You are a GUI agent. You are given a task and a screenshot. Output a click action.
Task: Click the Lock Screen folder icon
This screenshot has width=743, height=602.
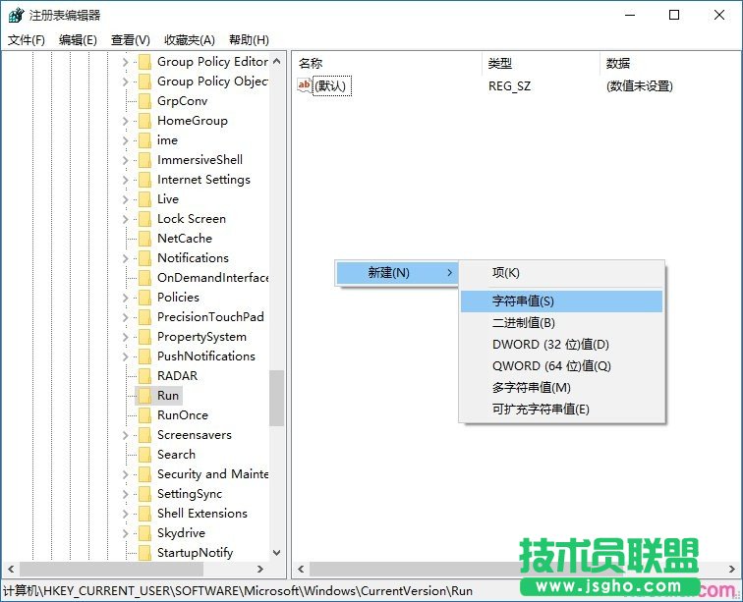[x=143, y=219]
